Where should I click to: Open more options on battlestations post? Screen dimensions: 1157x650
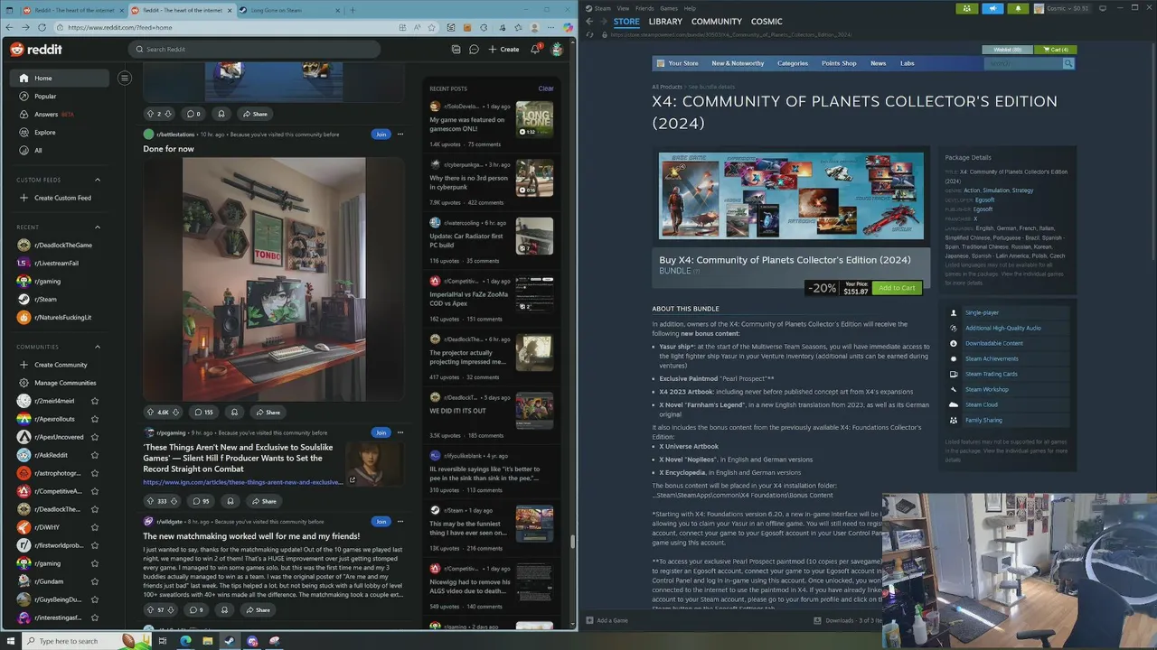(400, 135)
